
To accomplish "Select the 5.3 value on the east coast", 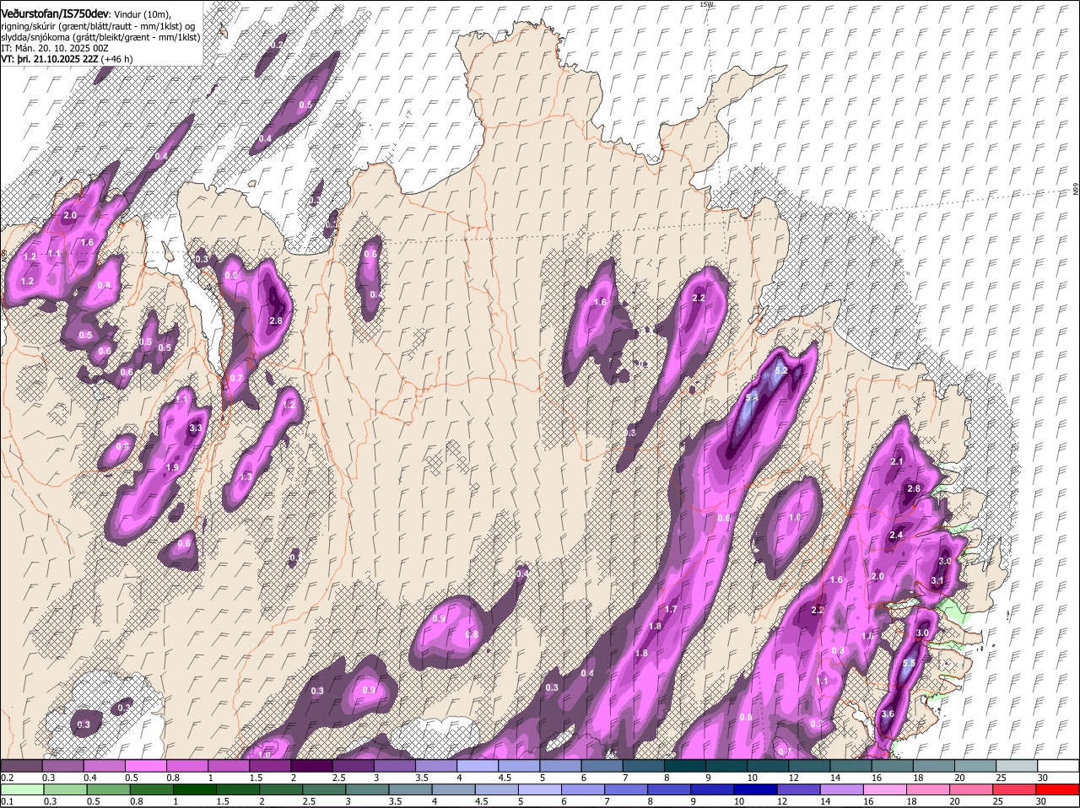I will coord(909,664).
